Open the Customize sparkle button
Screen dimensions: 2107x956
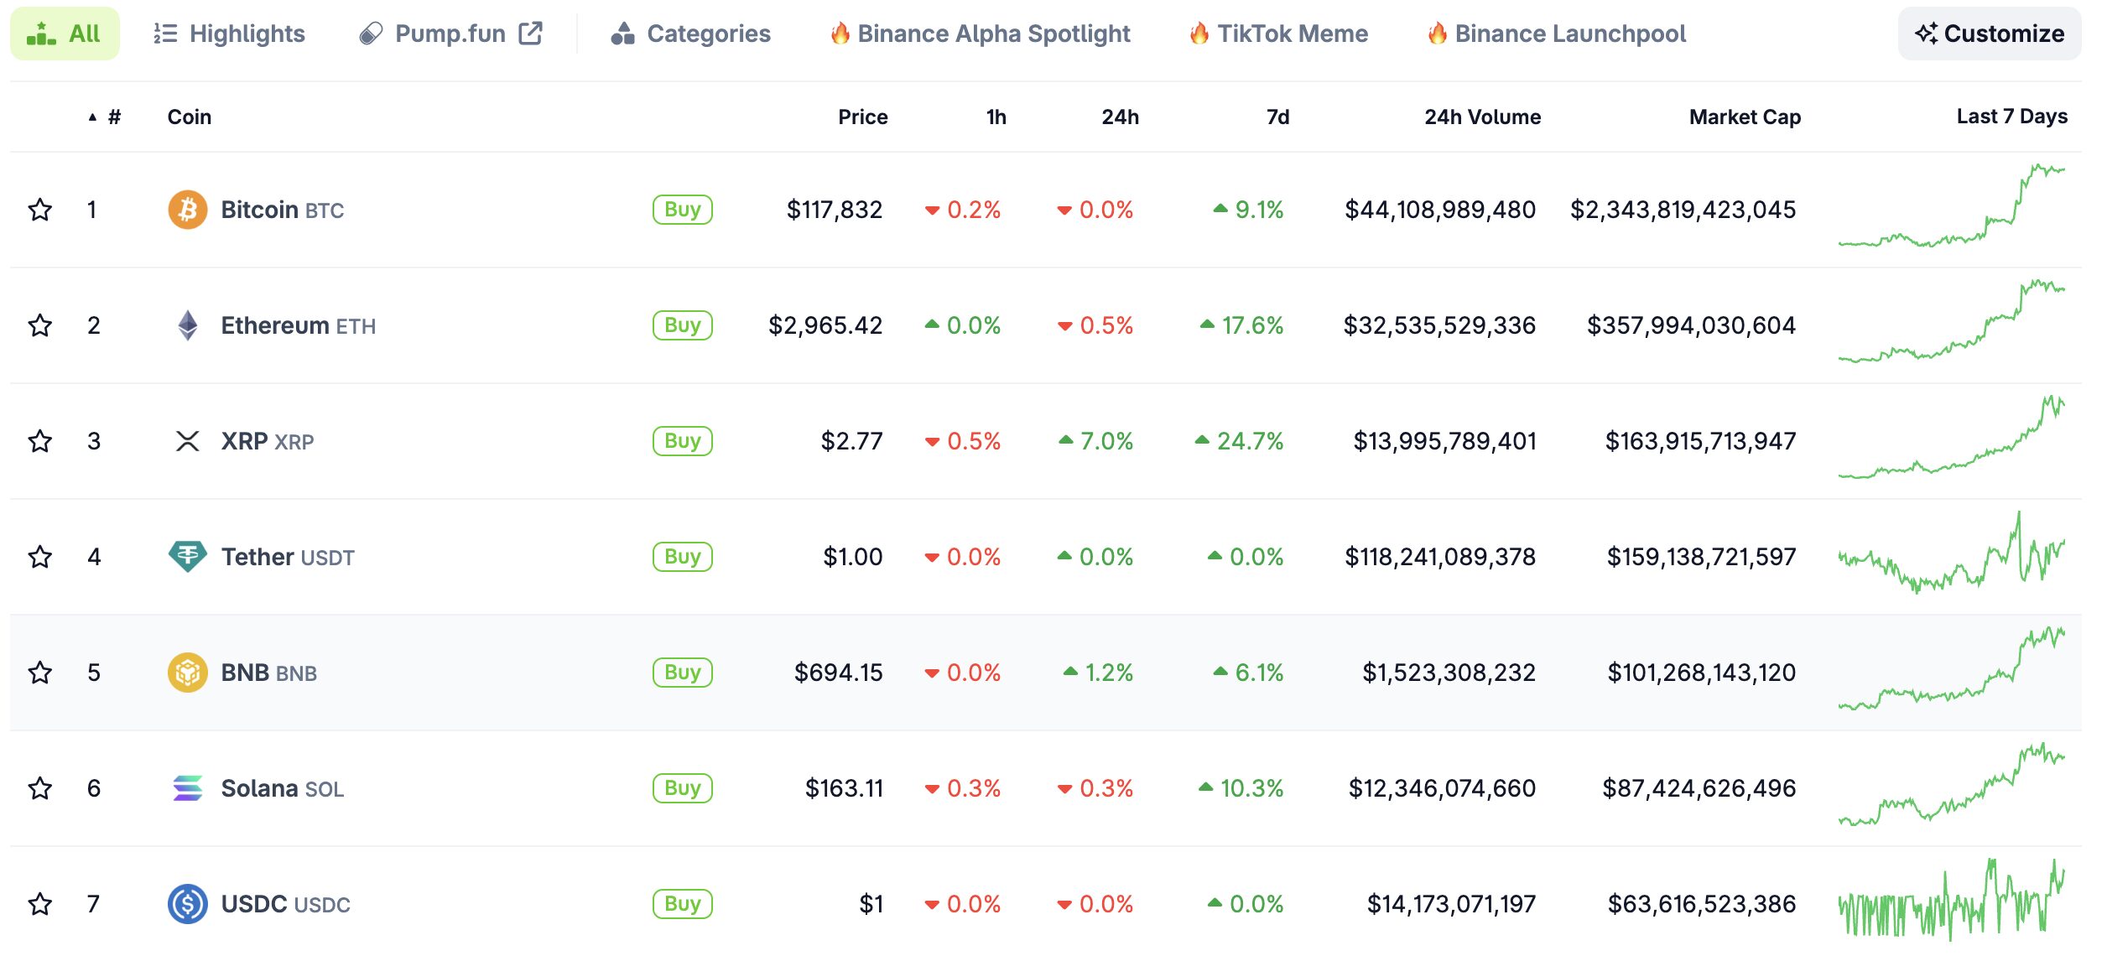(x=1989, y=34)
